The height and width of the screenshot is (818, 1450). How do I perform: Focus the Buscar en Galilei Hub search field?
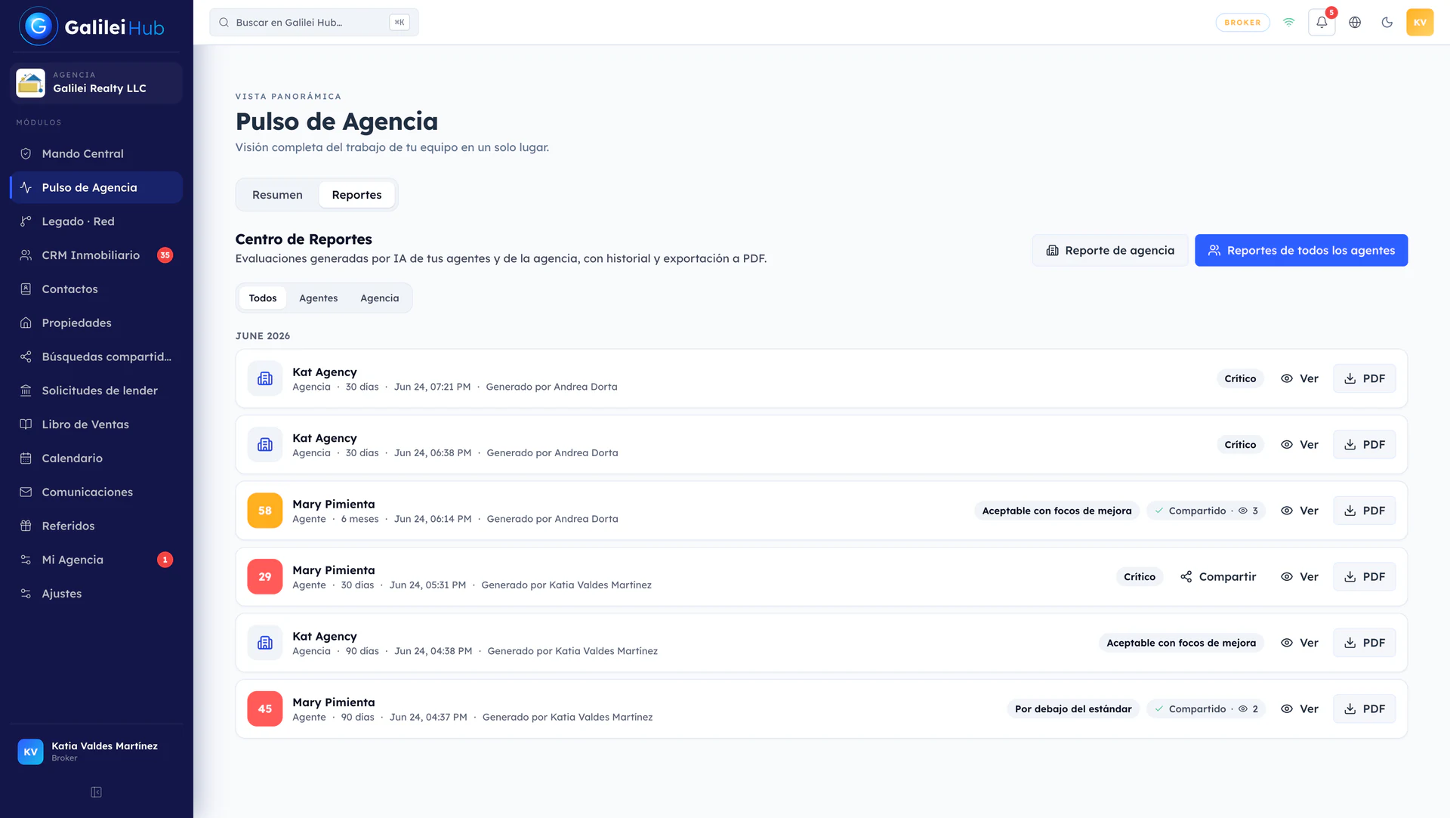pos(314,23)
